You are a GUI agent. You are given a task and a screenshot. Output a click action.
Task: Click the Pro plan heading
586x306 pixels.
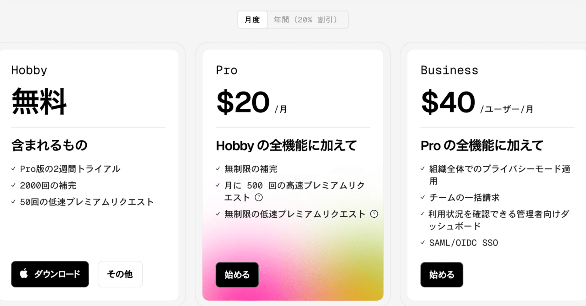[x=226, y=70]
